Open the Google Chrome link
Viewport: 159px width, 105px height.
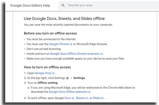(x=59, y=44)
